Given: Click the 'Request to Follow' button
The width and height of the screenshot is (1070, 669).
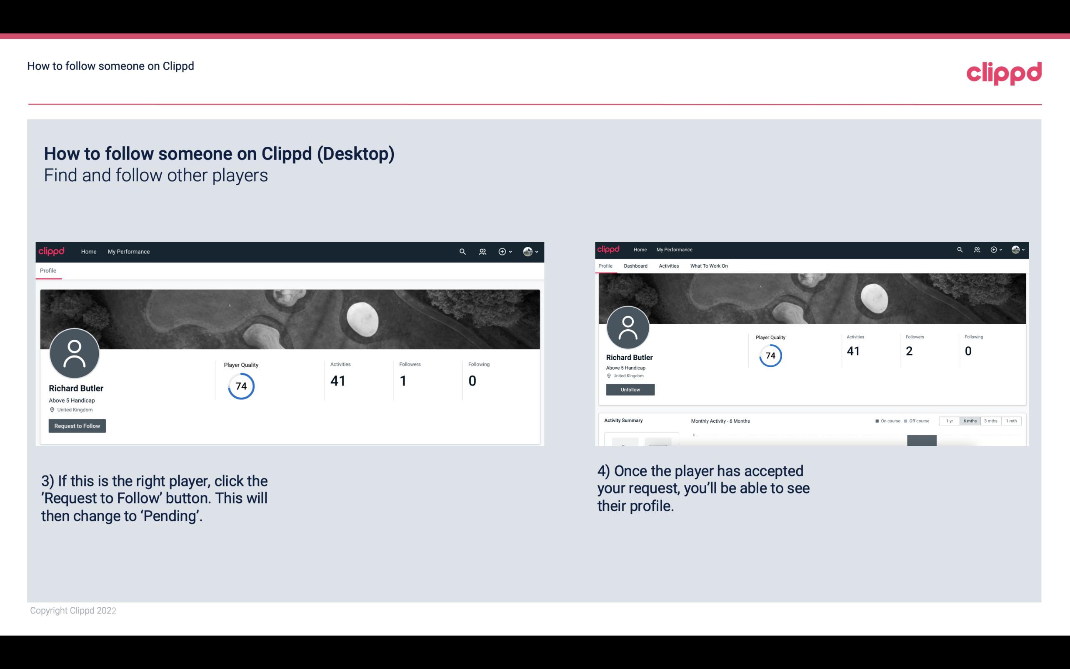Looking at the screenshot, I should (x=77, y=426).
